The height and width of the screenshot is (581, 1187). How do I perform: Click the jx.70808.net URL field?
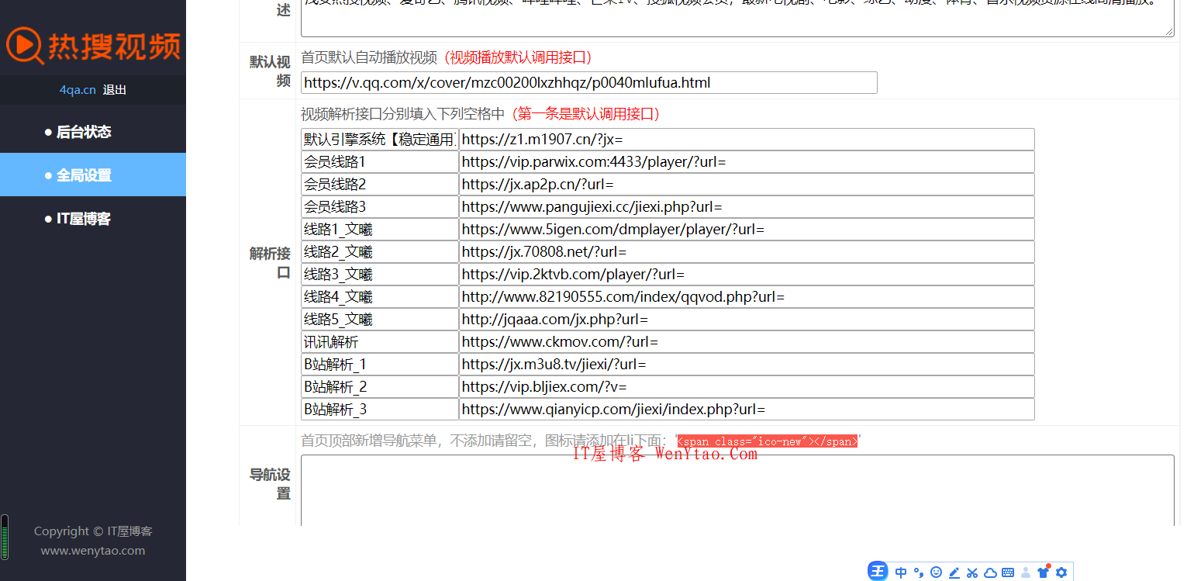click(747, 252)
